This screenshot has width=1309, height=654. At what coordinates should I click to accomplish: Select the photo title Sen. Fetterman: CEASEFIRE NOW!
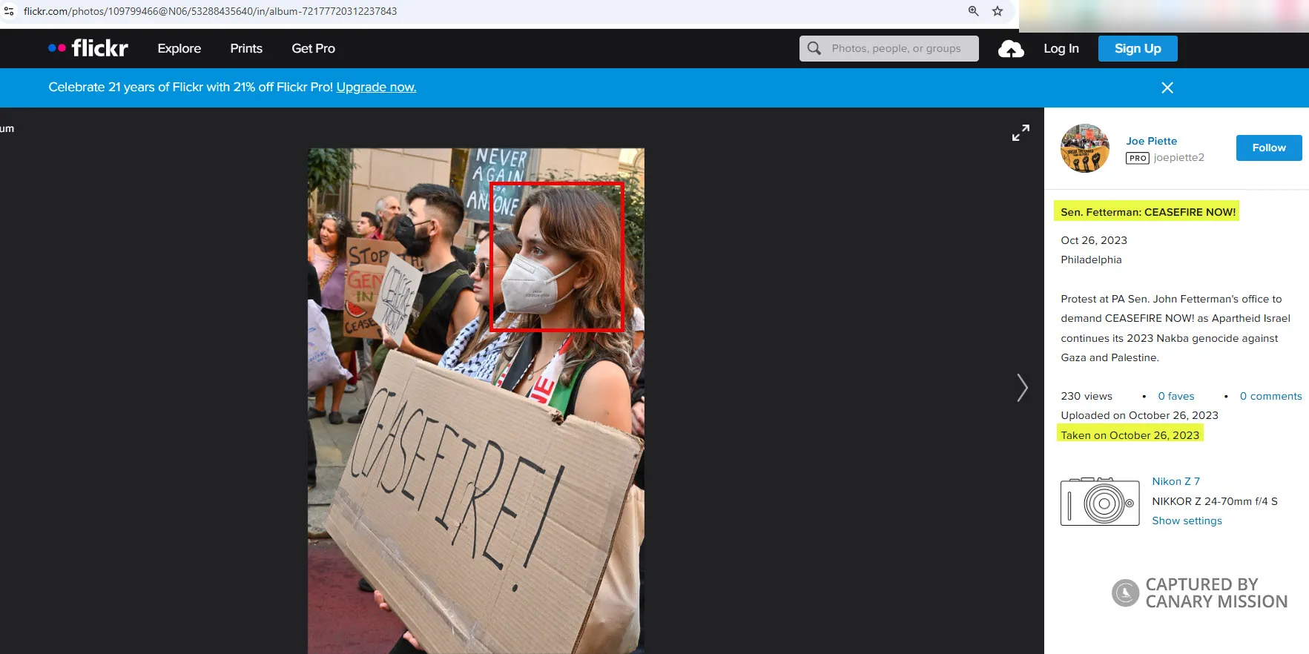[1148, 212]
